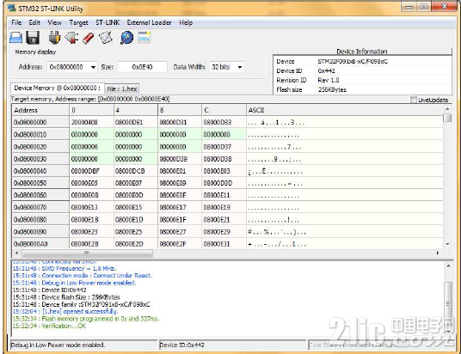Screen dimensions: 461x354
Task: Click the column header labeled 8
Action: point(180,110)
